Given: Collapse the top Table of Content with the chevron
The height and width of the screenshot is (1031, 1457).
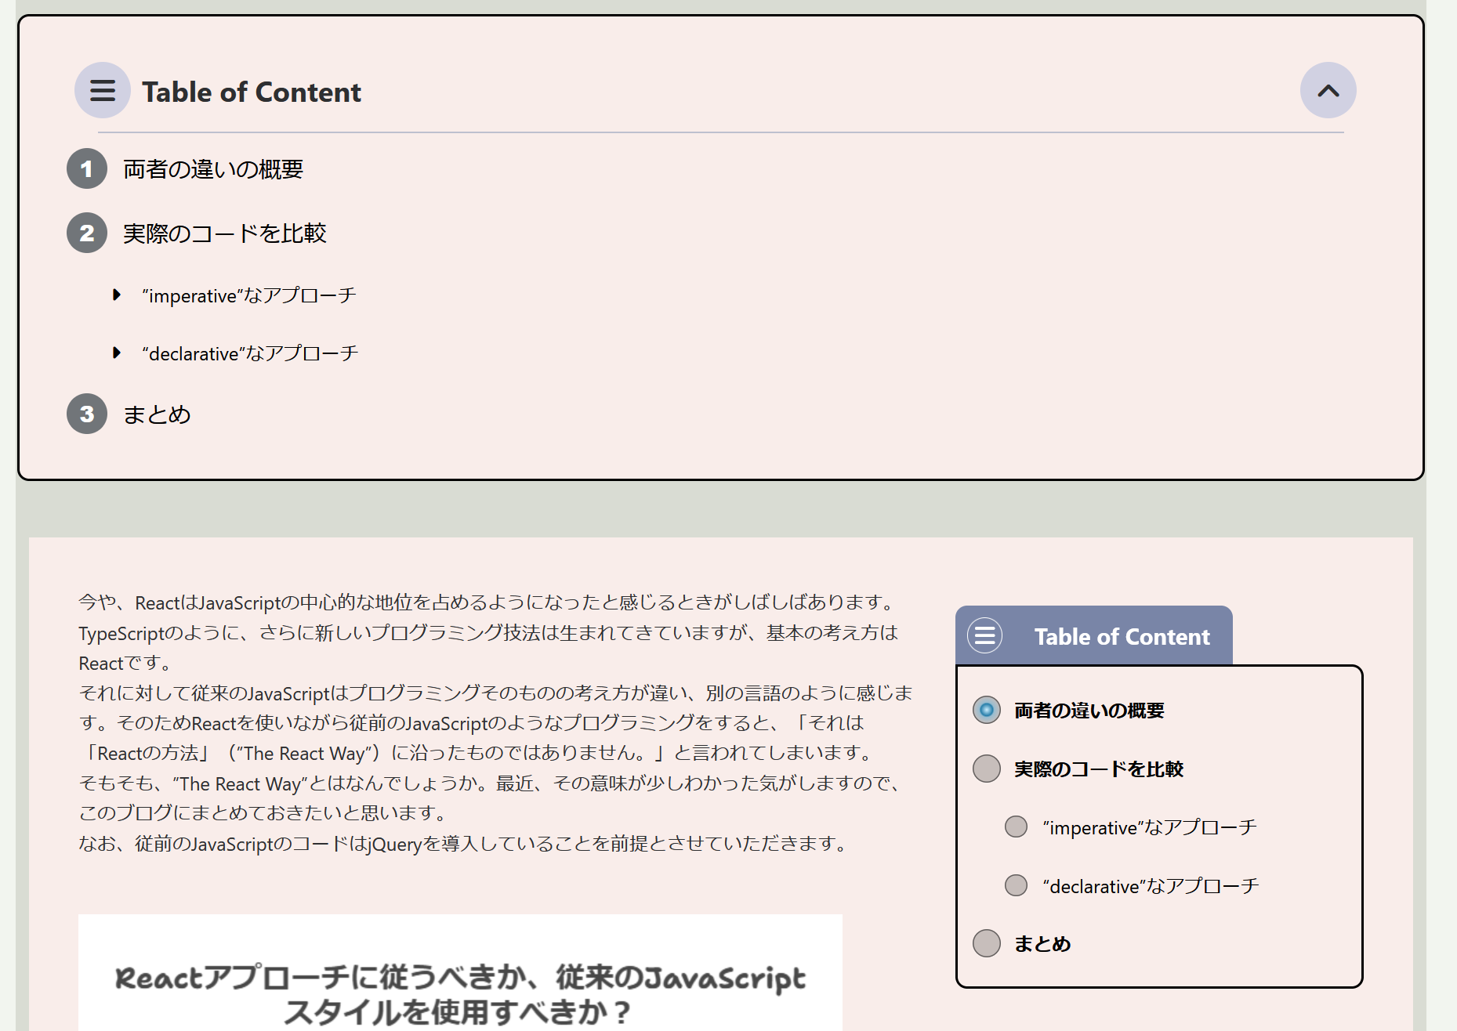Looking at the screenshot, I should click(1328, 91).
